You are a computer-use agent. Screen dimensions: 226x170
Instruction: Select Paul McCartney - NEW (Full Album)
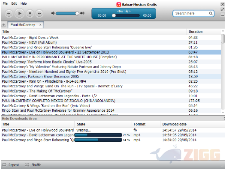[111, 42]
